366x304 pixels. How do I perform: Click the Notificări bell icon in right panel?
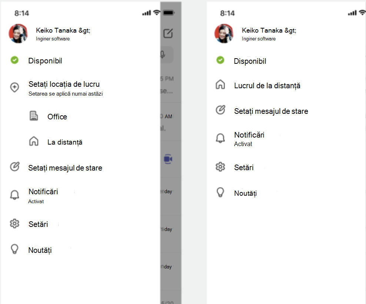[x=220, y=138]
